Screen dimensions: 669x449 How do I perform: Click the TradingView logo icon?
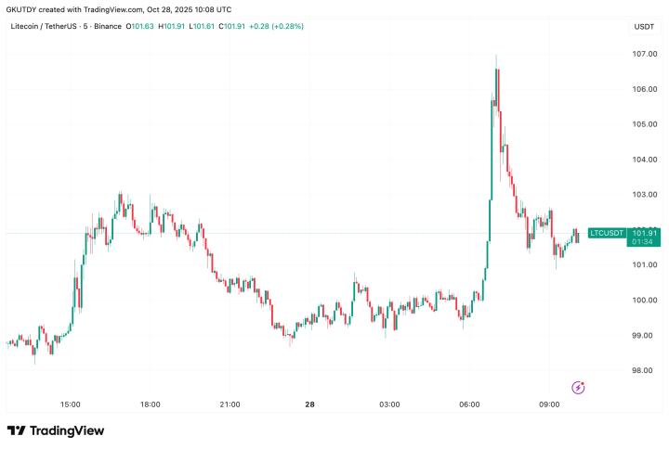coord(16,430)
